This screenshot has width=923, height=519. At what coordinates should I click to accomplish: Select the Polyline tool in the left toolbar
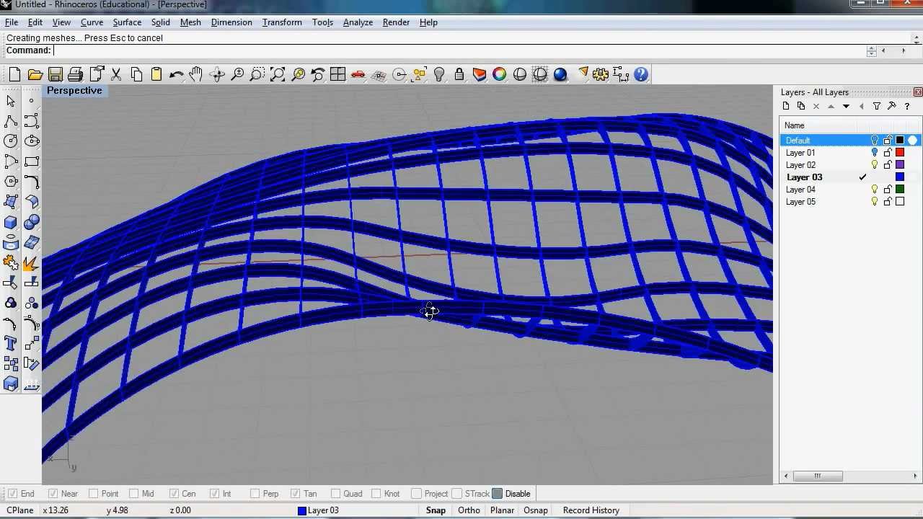pos(11,121)
